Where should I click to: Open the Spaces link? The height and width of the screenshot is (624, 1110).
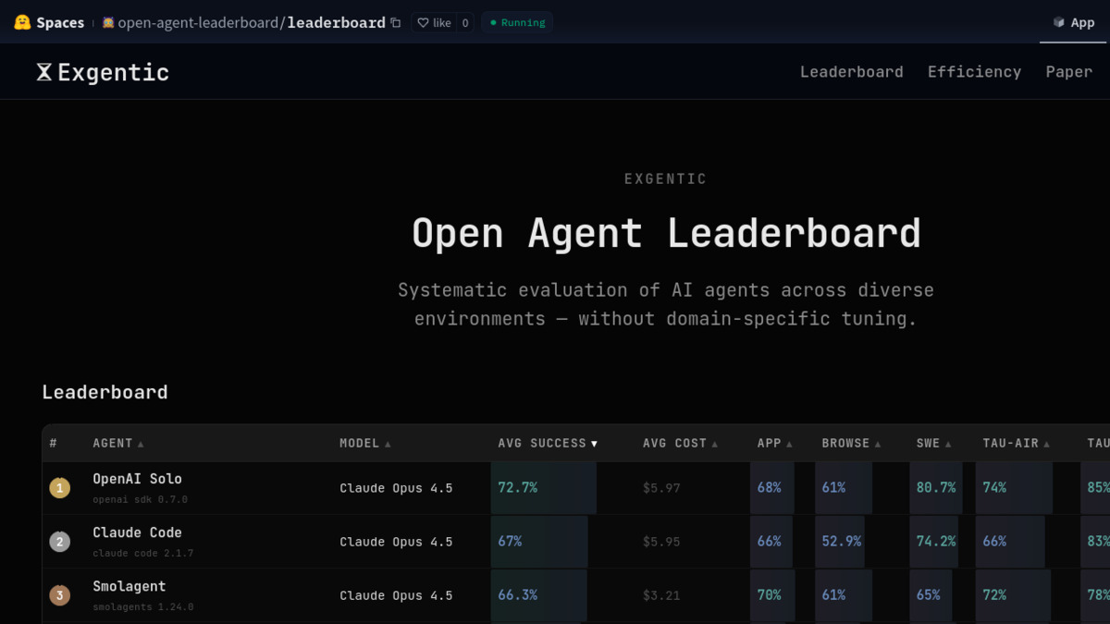pos(60,22)
